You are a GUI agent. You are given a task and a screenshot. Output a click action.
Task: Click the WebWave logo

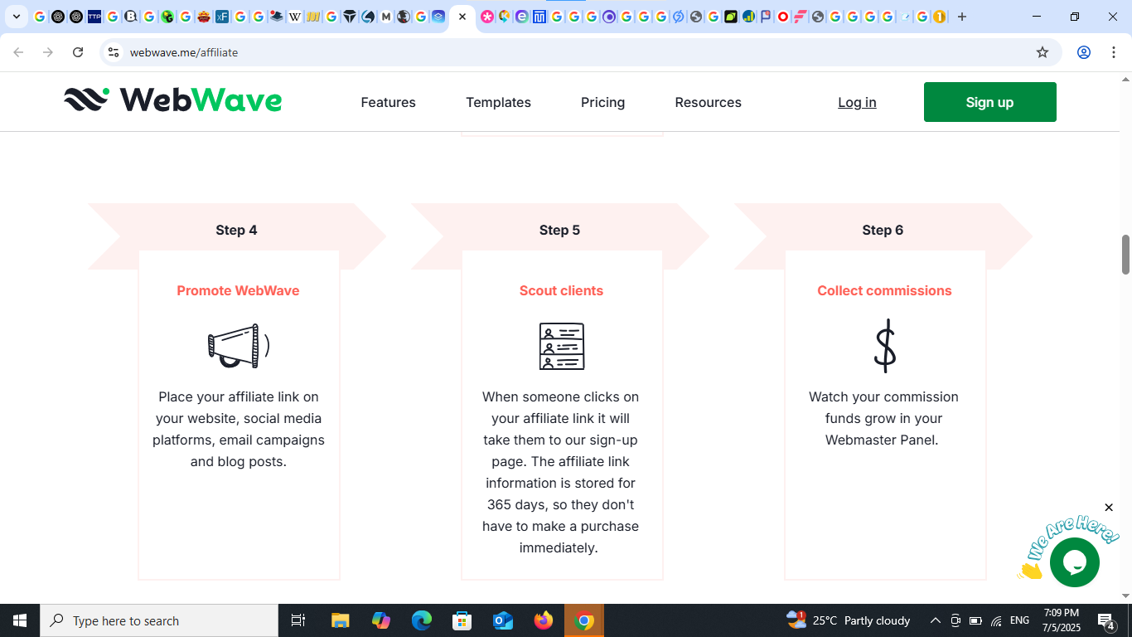[x=173, y=100]
